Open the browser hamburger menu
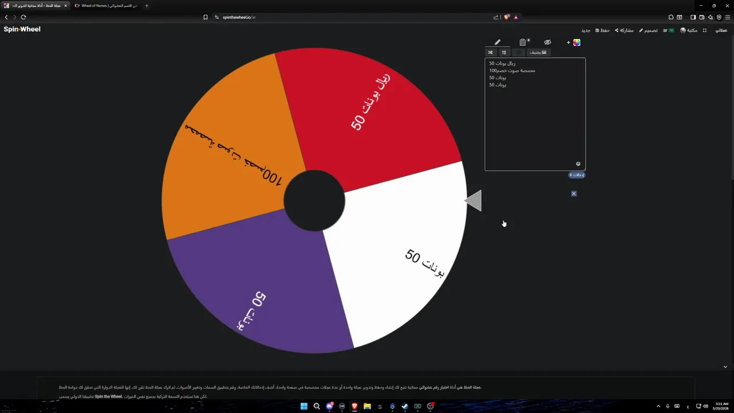This screenshot has height=413, width=734. click(x=728, y=17)
